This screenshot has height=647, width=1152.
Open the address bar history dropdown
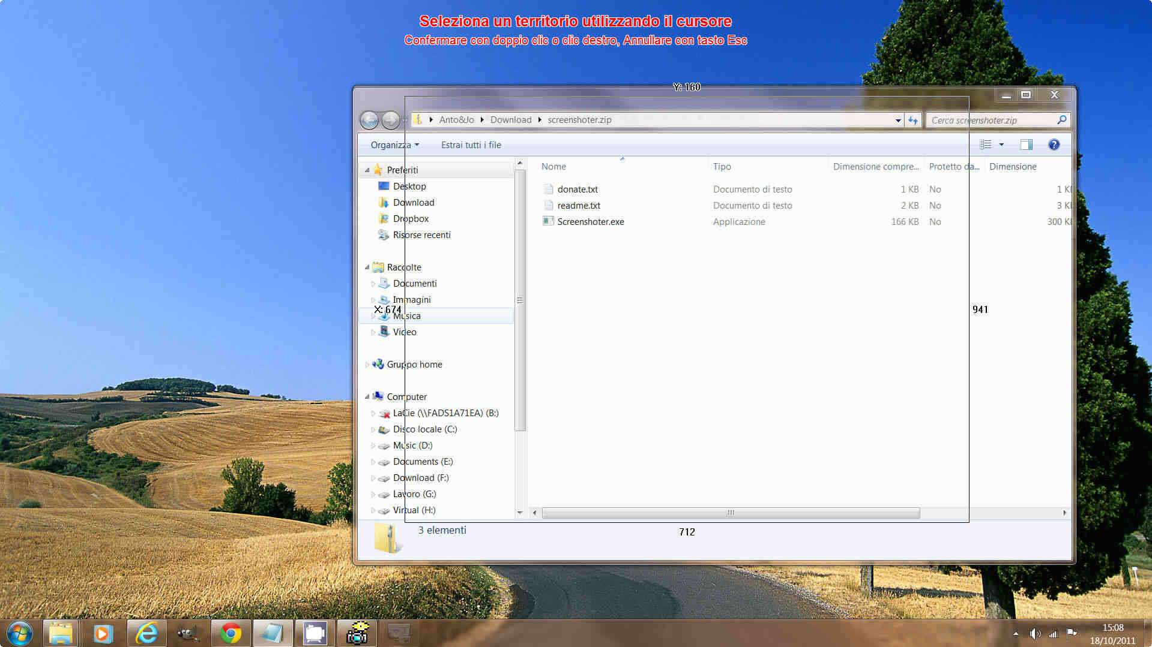[898, 120]
